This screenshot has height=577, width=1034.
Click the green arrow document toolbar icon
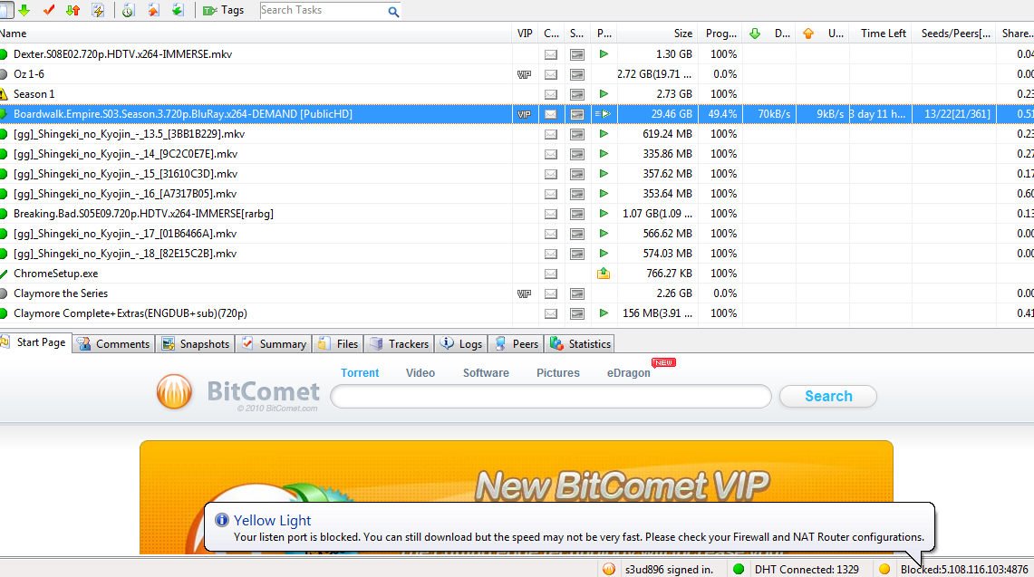178,10
